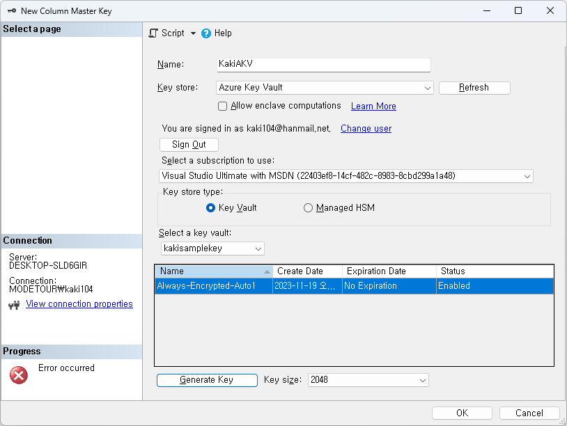This screenshot has width=567, height=426.
Task: Click into the Name field containing KakiAKV
Action: coord(323,65)
